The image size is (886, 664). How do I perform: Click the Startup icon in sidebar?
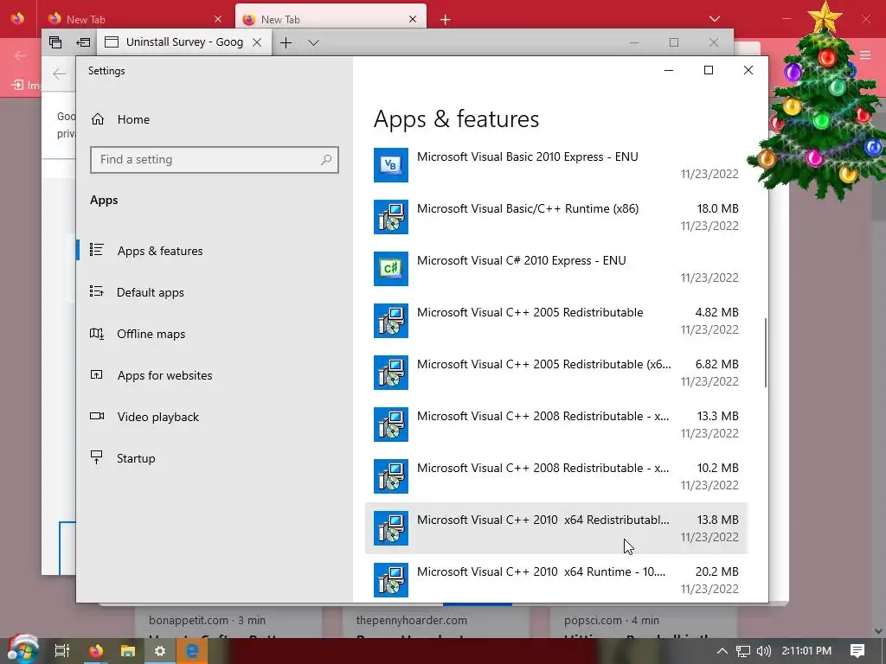point(97,457)
